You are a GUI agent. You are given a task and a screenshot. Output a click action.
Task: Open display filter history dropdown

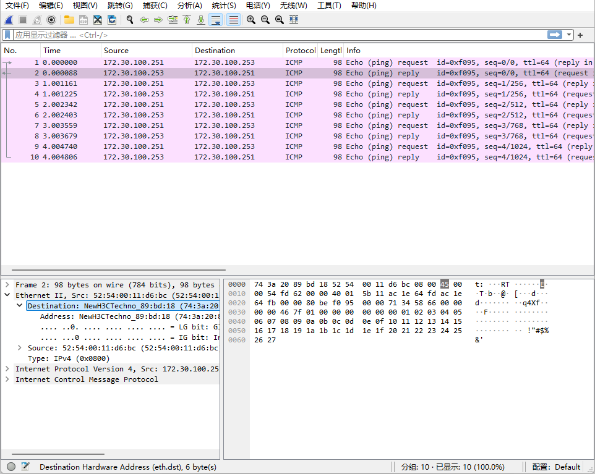[x=569, y=35]
